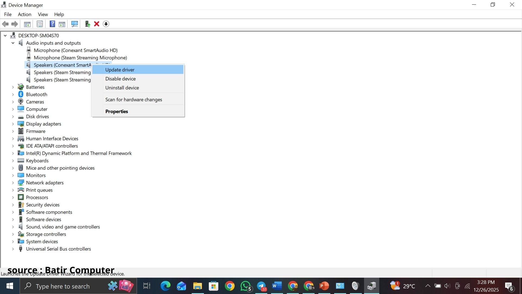Click the Batteries category icon

click(x=21, y=87)
